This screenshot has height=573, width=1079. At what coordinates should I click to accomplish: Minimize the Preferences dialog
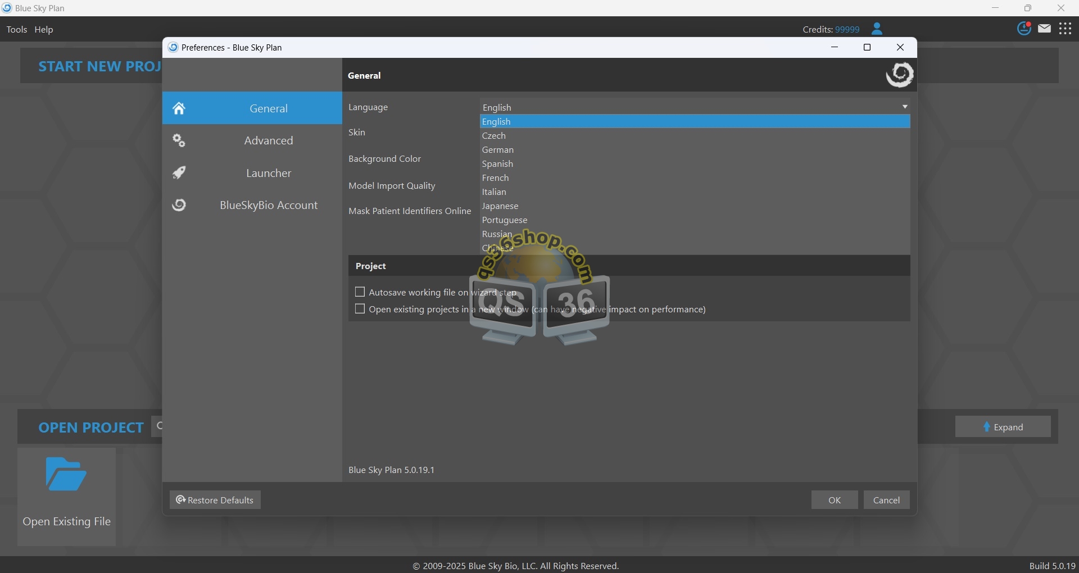click(835, 47)
